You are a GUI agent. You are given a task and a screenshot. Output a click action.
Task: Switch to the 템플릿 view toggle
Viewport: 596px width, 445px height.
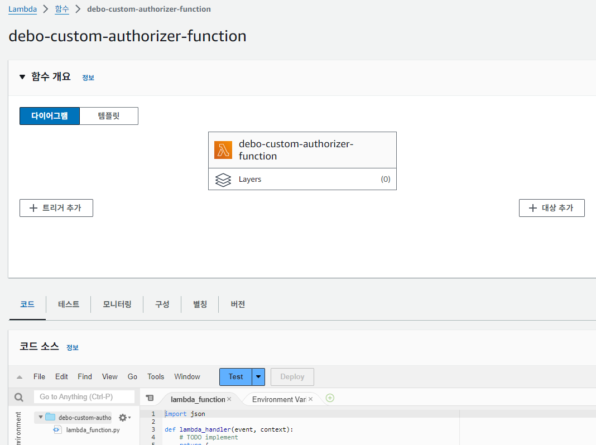109,116
